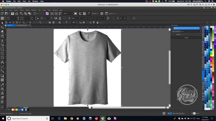Viewport: 216px width, 121px height.
Task: Click the Gap tolerance input field
Action: [x=190, y=31]
